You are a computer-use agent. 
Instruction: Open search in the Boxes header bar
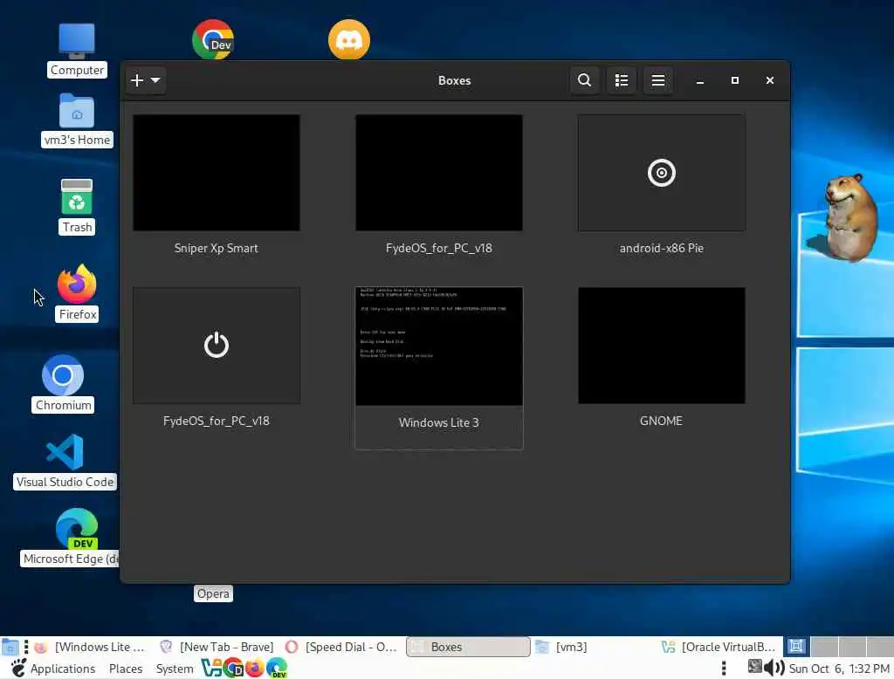(x=584, y=80)
